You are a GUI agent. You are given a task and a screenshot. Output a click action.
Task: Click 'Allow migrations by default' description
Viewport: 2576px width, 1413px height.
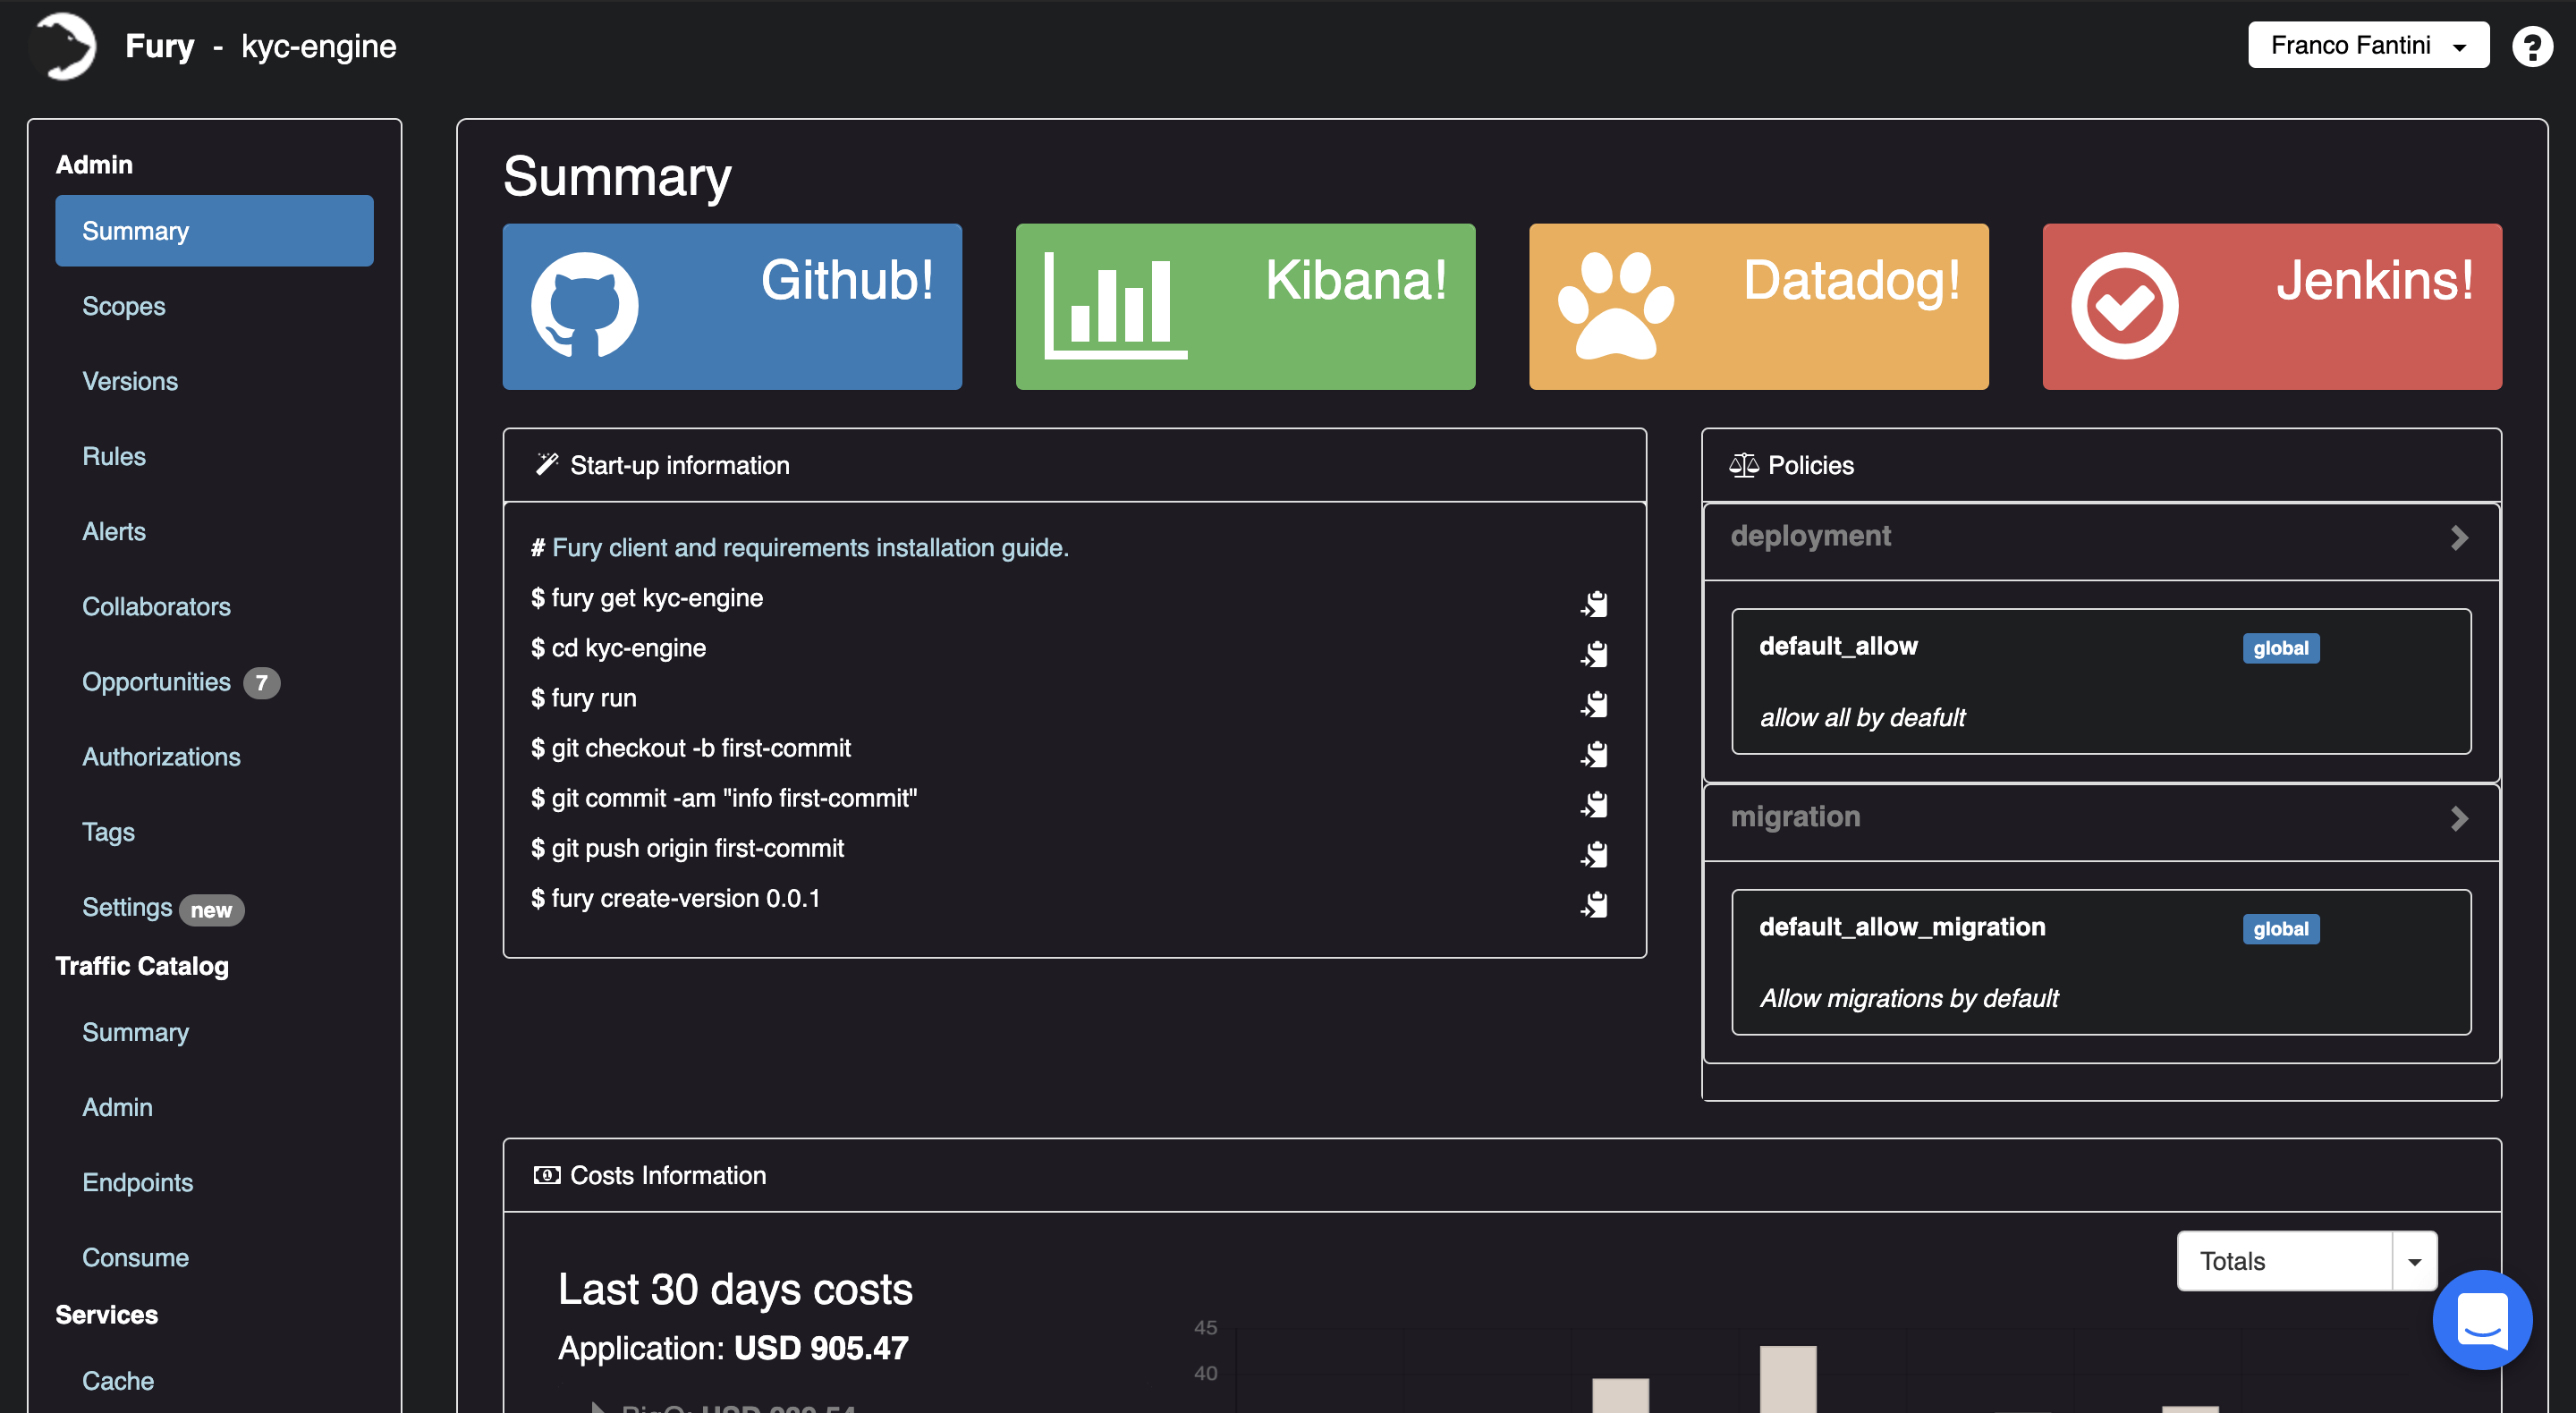1909,999
